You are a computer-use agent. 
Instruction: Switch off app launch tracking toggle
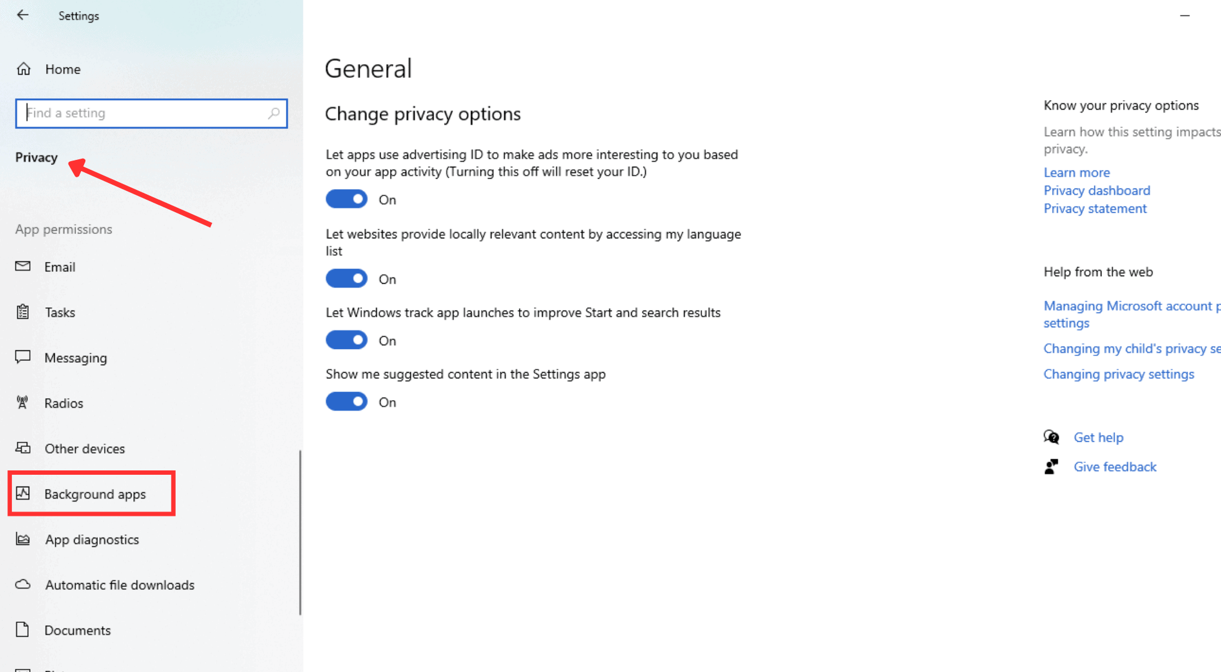[x=346, y=340]
